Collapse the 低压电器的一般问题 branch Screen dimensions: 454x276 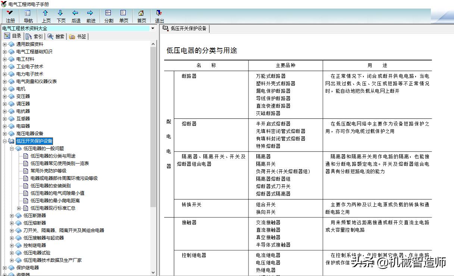(12, 148)
